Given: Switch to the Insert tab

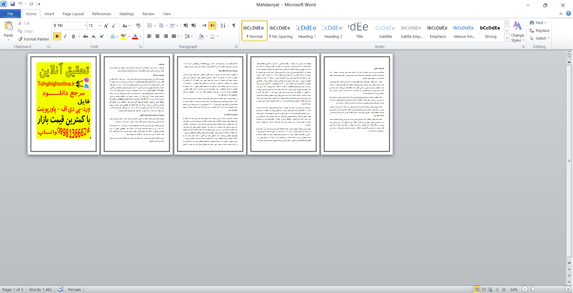Looking at the screenshot, I should point(49,14).
